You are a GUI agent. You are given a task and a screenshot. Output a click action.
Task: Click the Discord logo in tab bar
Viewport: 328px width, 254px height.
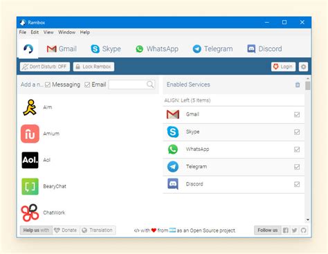click(251, 48)
